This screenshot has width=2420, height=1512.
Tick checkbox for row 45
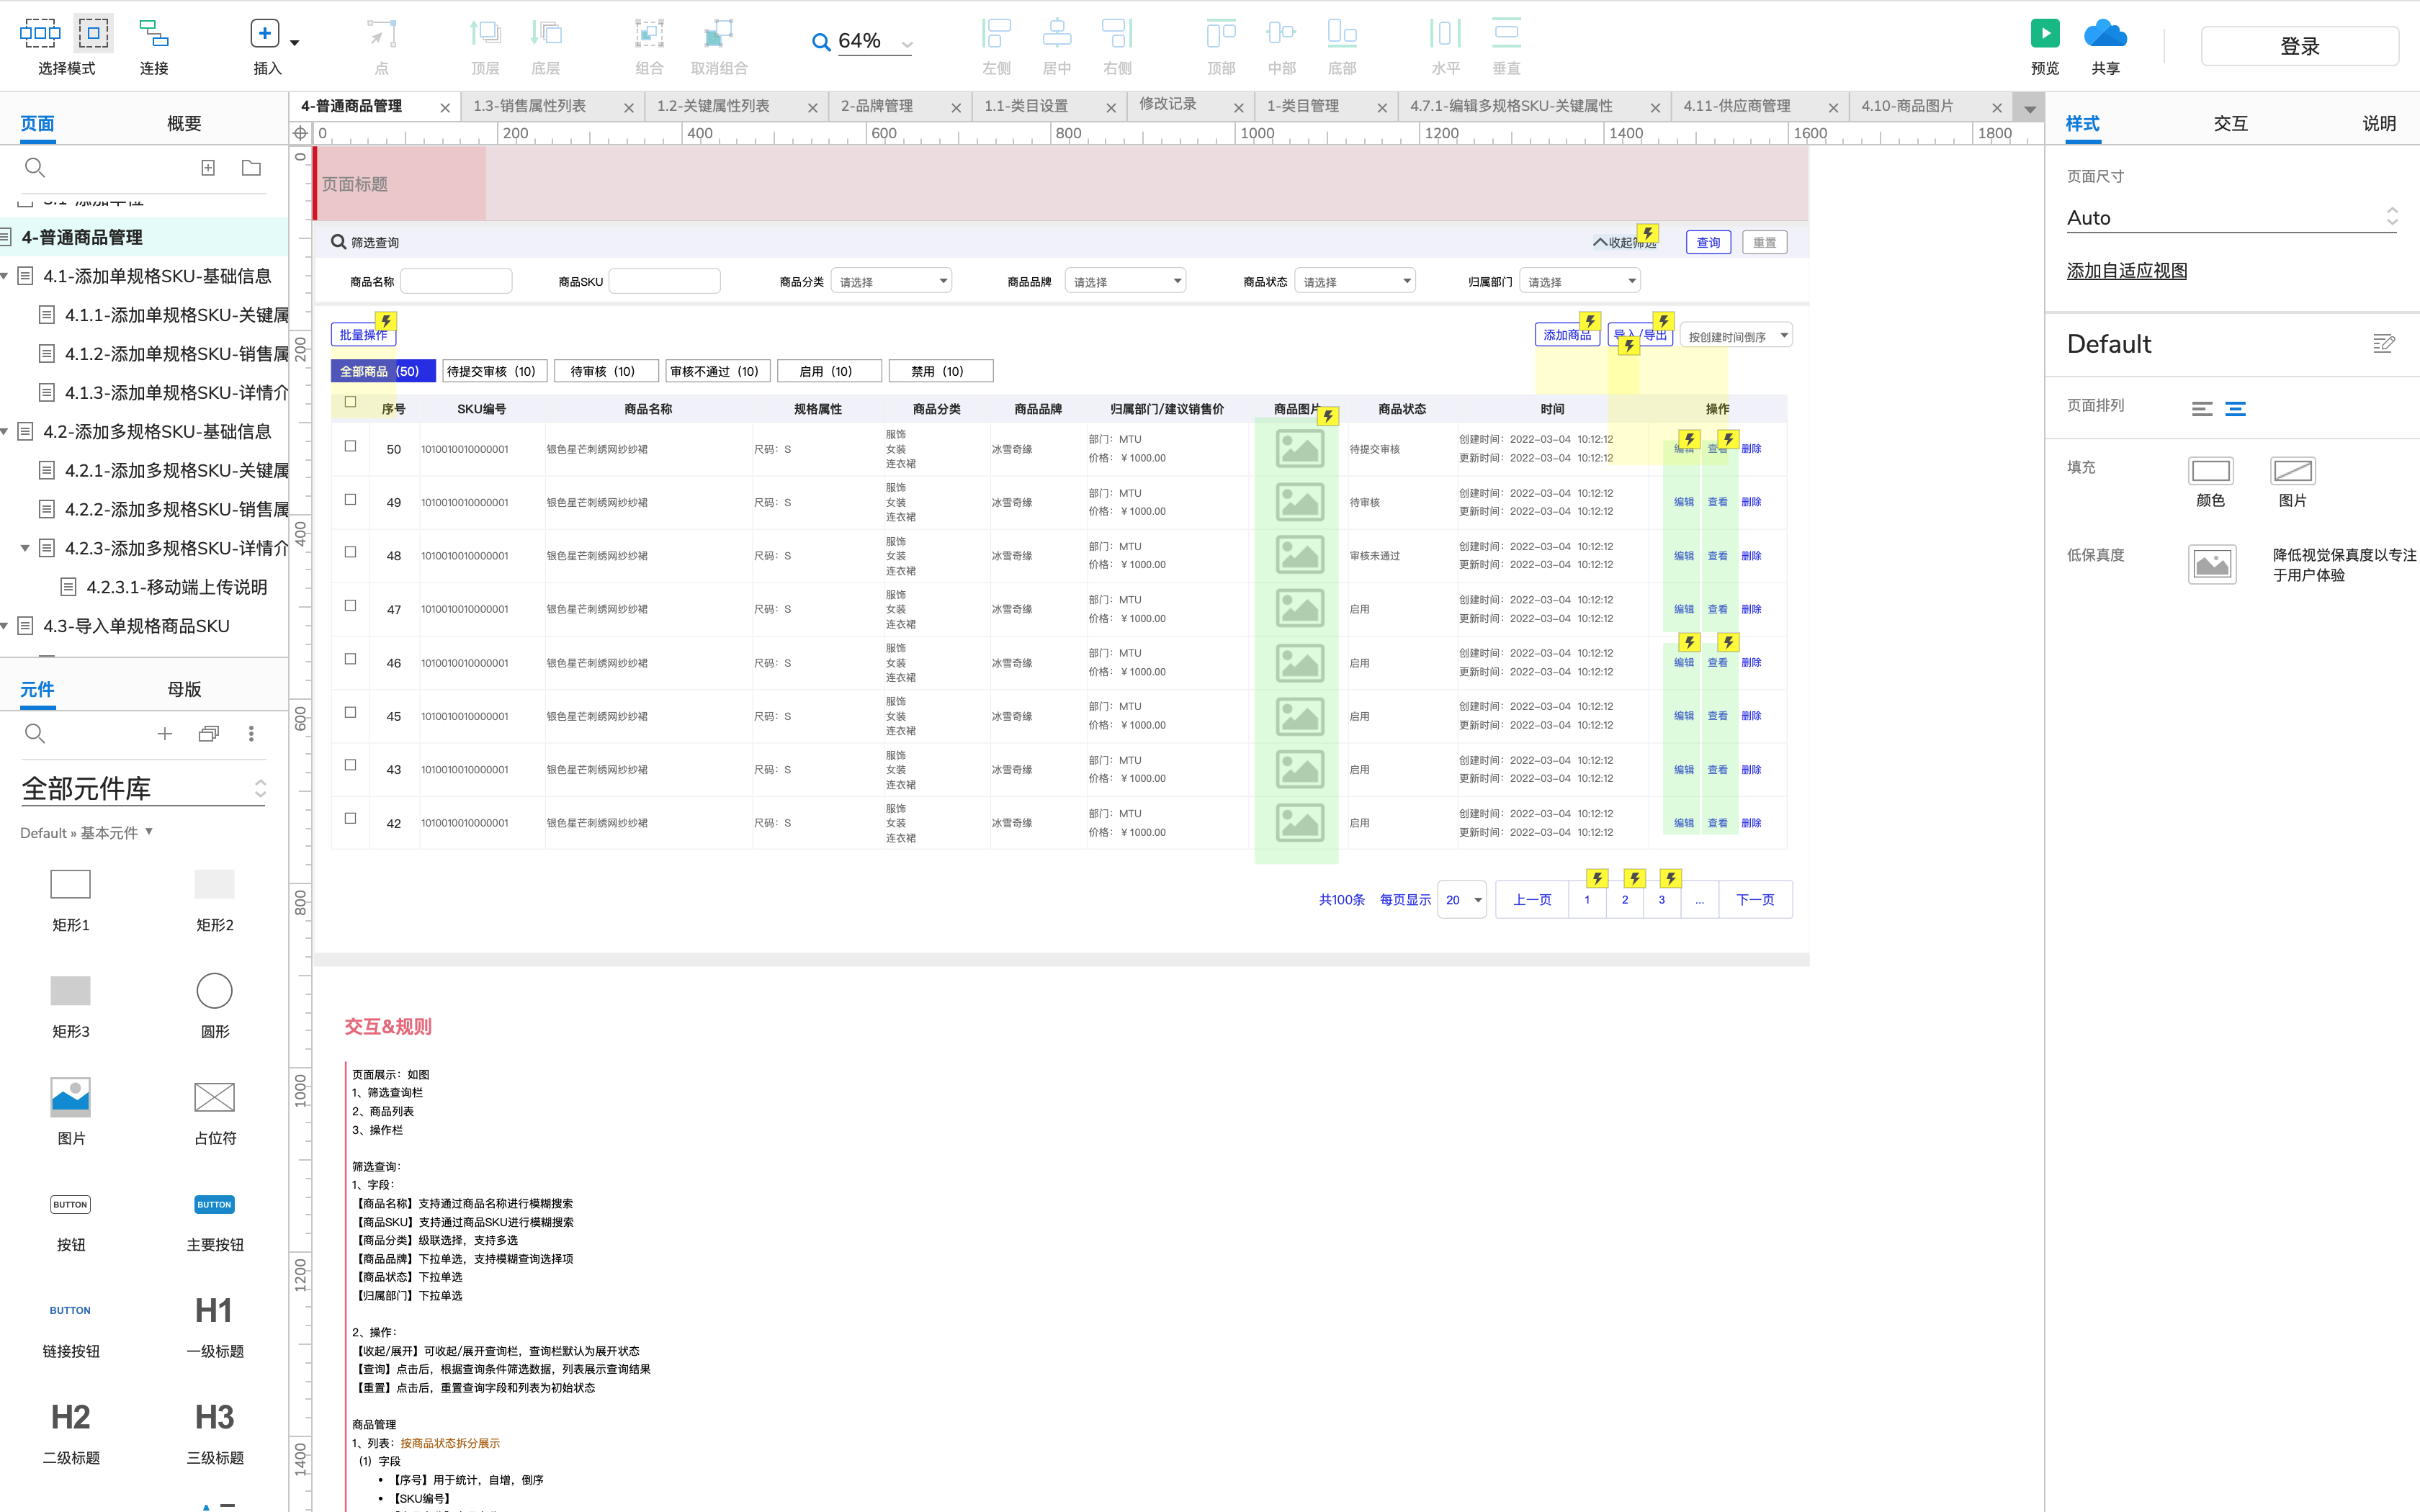click(350, 712)
